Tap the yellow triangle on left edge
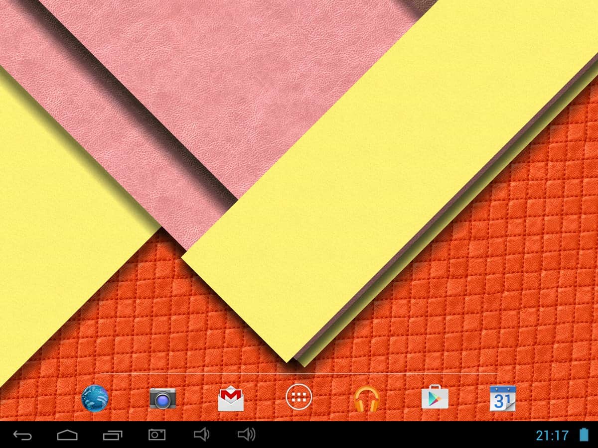This screenshot has height=448, width=598. [x=50, y=224]
